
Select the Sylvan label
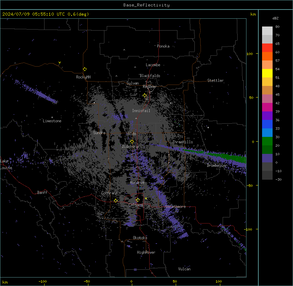[133, 83]
